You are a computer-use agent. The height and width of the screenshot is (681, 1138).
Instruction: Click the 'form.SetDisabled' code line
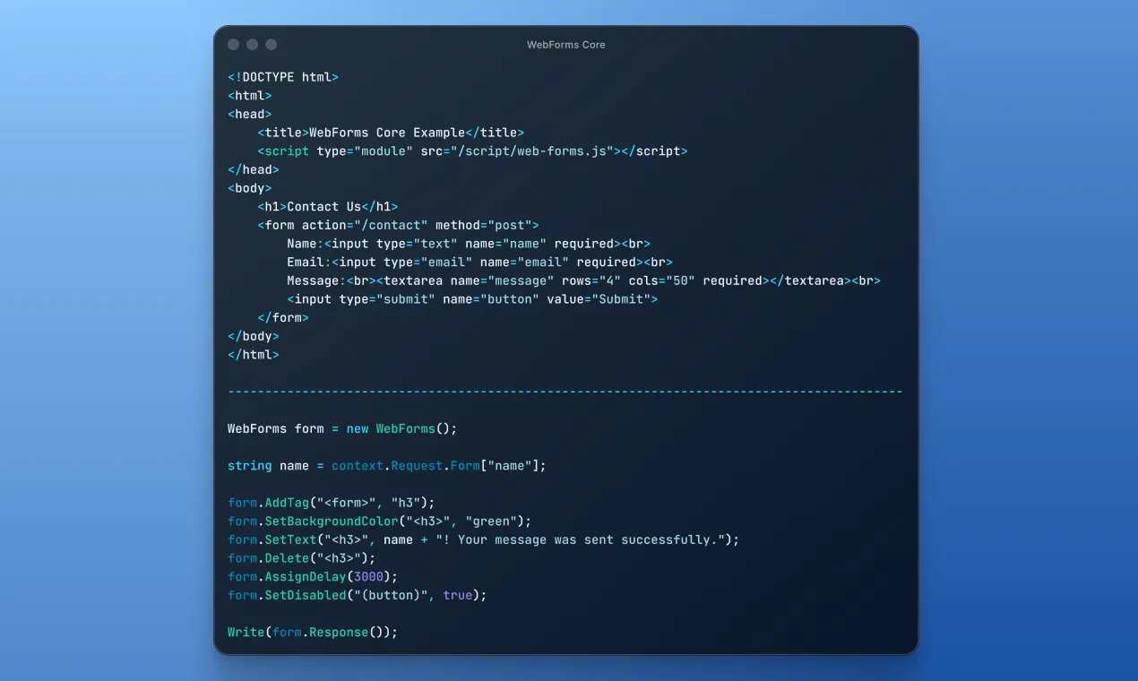click(x=358, y=596)
